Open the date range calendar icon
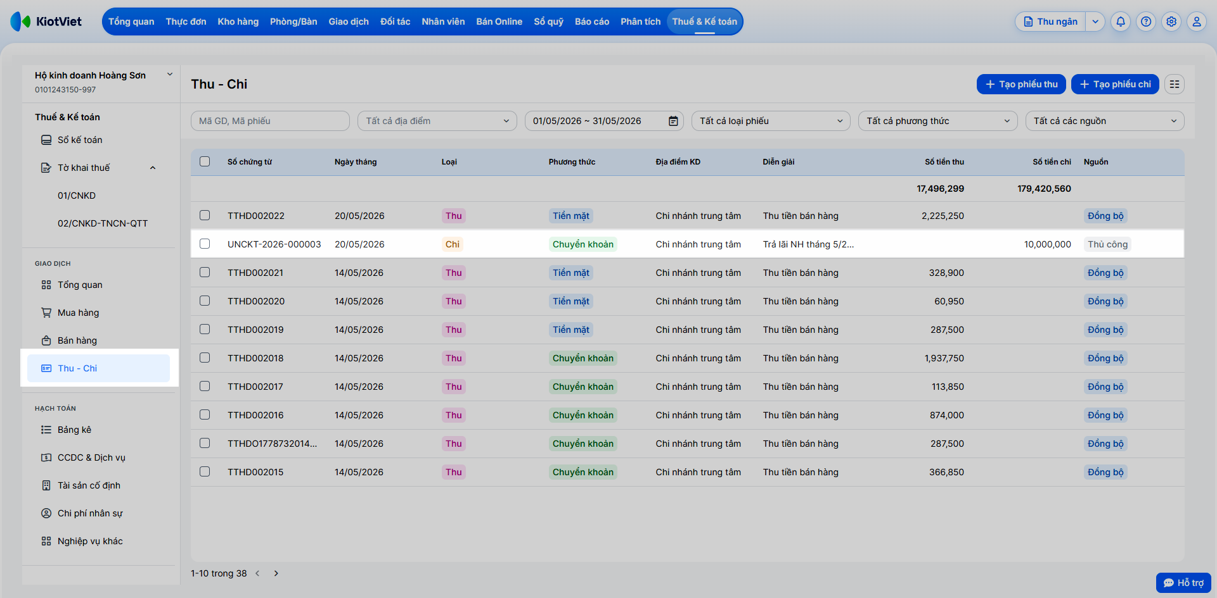Image resolution: width=1217 pixels, height=598 pixels. click(673, 121)
